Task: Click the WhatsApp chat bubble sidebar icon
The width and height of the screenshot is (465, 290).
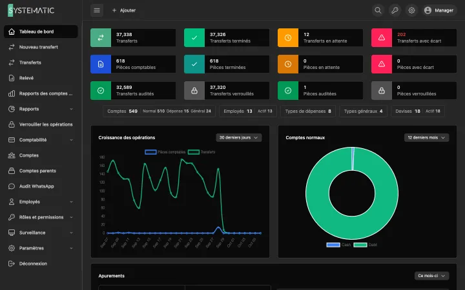Action: [x=12, y=186]
